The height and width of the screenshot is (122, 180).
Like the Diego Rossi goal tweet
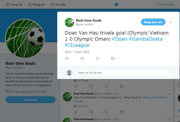[106, 112]
